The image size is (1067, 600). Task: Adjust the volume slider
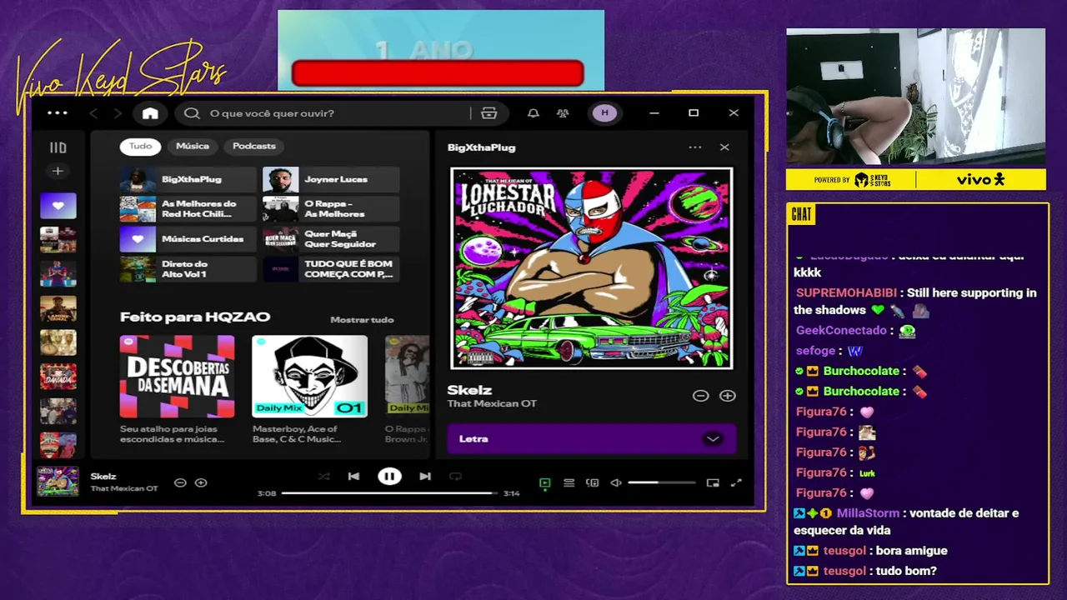[662, 482]
